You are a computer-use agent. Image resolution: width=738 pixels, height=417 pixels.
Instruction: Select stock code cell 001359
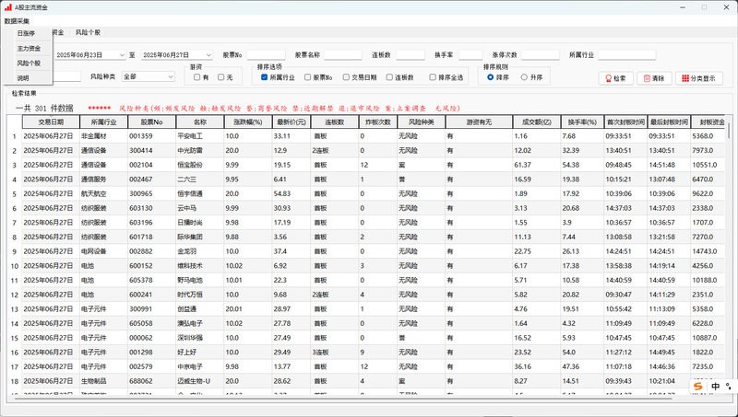coord(151,136)
